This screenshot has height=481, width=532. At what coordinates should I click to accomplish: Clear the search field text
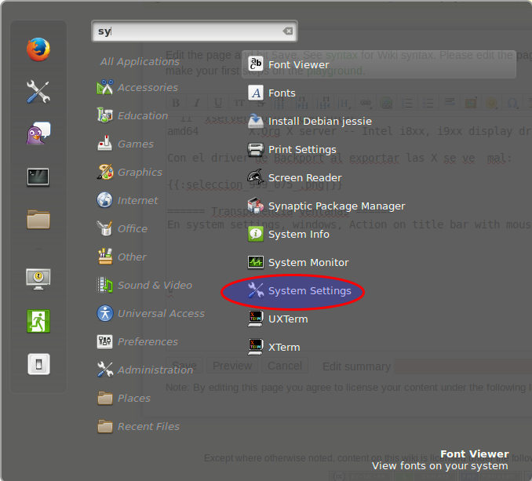point(287,31)
